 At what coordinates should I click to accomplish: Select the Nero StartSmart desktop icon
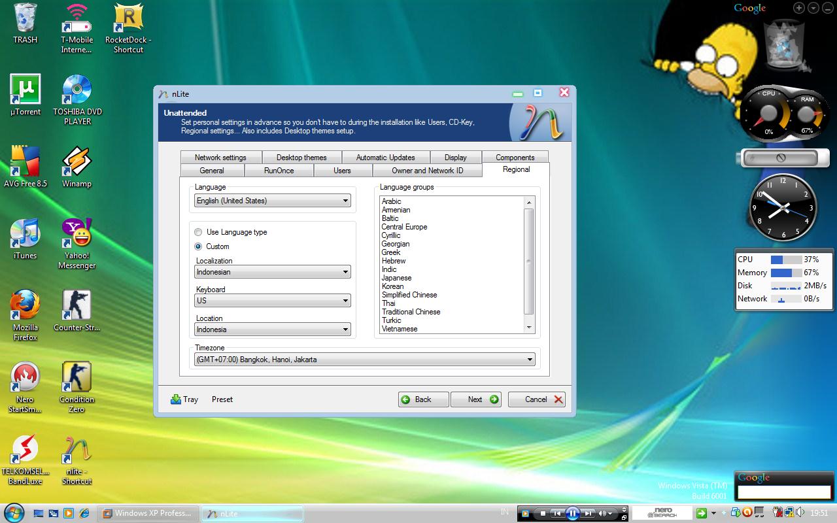click(x=26, y=387)
